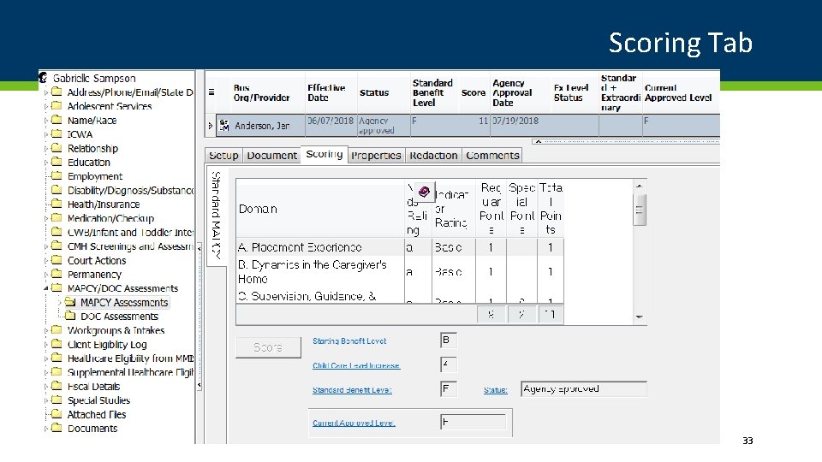Click the folder icon beside Permanency

[x=57, y=274]
